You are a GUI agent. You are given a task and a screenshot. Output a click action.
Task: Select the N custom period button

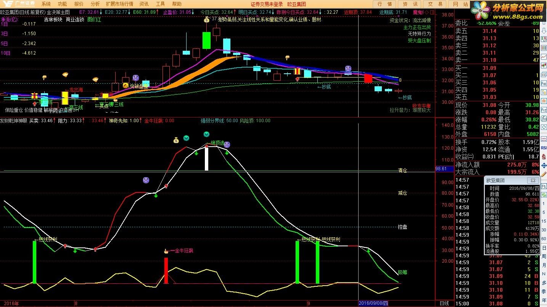[544, 274]
